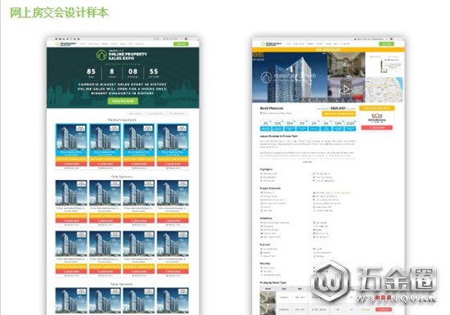Open the first Gold Sponsors property thumbnail
Viewport: 450px width, 315px height.
tap(71, 193)
